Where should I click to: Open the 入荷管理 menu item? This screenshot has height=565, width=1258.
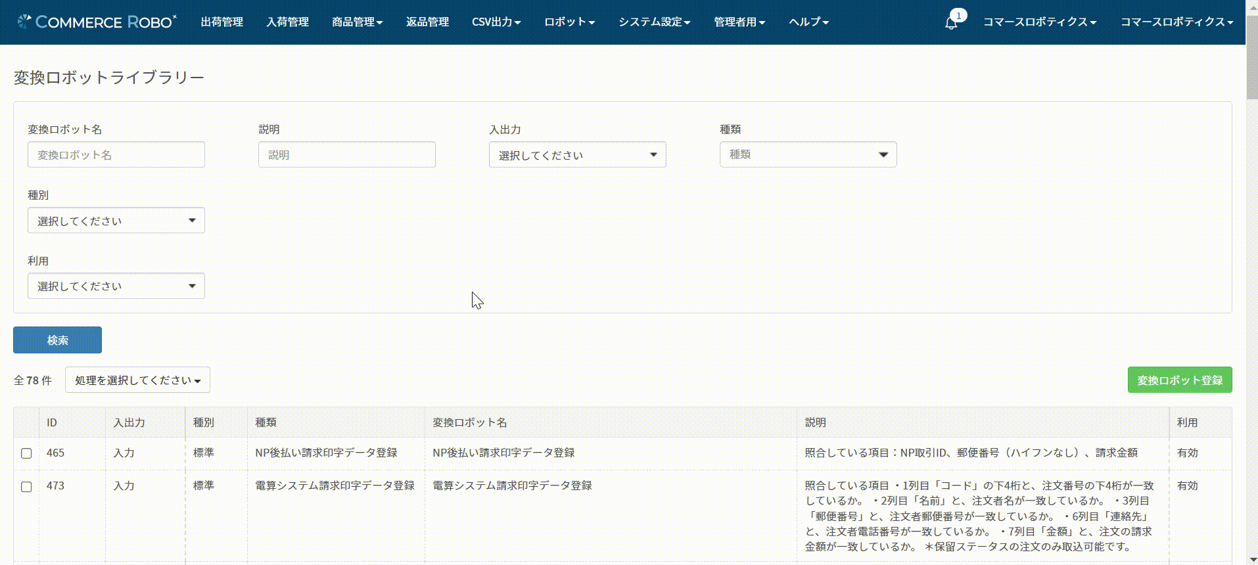tap(287, 22)
